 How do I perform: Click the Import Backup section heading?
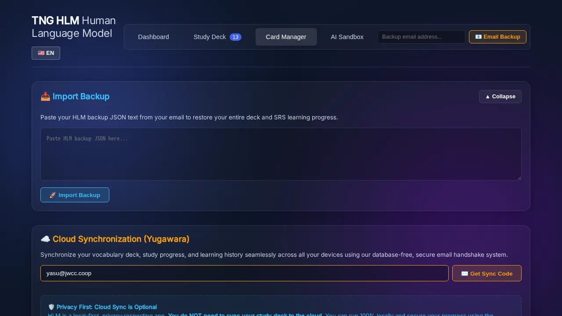click(75, 97)
